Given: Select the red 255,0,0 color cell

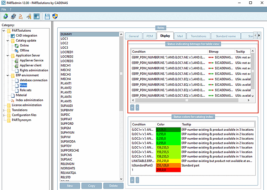Looking at the screenshot, I should point(168,170).
